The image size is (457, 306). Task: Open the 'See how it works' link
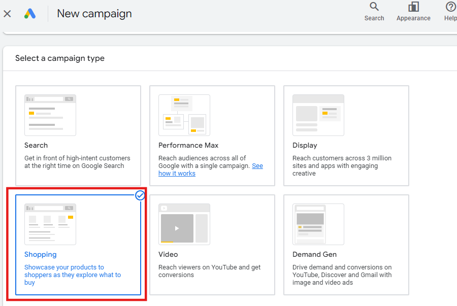point(211,169)
